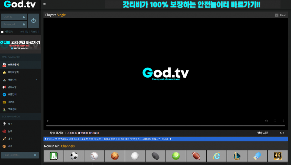
Task: Click the video progress bar
Action: (x=166, y=126)
